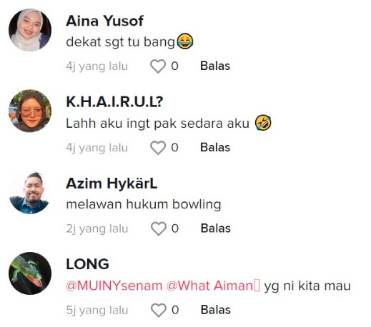Open the @What Aiman mention
This screenshot has width=371, height=327.
(x=213, y=286)
